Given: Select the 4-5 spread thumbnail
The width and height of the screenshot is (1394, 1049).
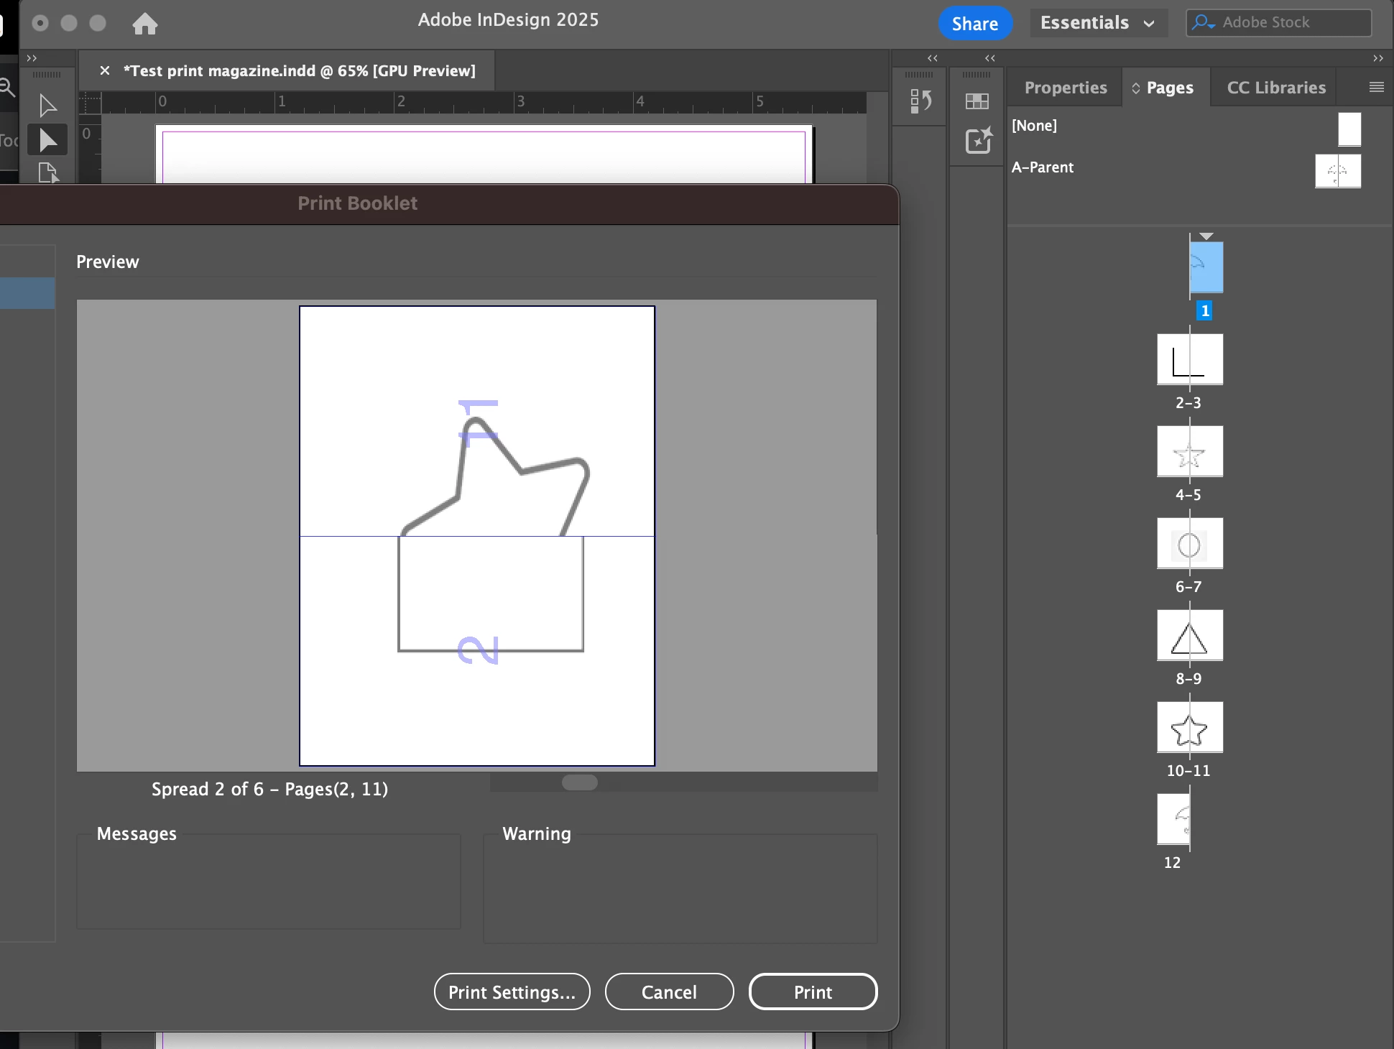Looking at the screenshot, I should [1189, 452].
